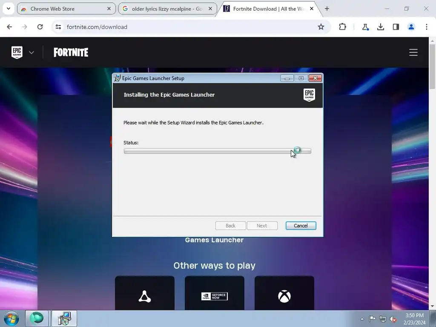Toggle the Chrome side panel
Viewport: 436px width, 327px height.
pos(396,27)
